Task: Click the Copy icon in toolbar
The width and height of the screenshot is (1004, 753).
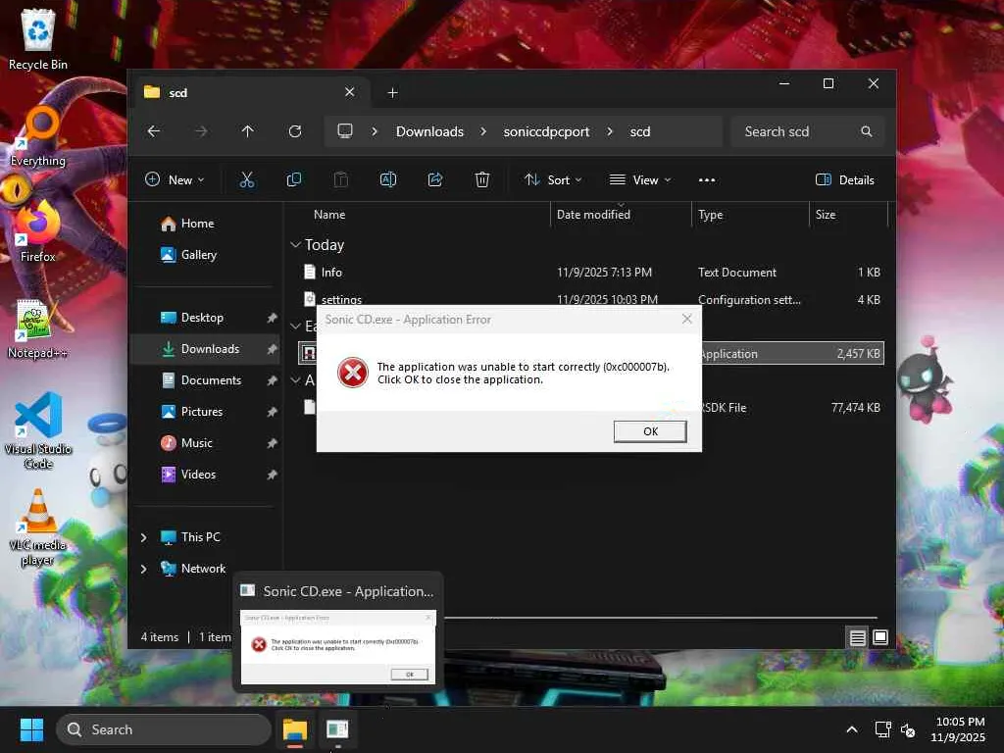Action: click(x=294, y=180)
